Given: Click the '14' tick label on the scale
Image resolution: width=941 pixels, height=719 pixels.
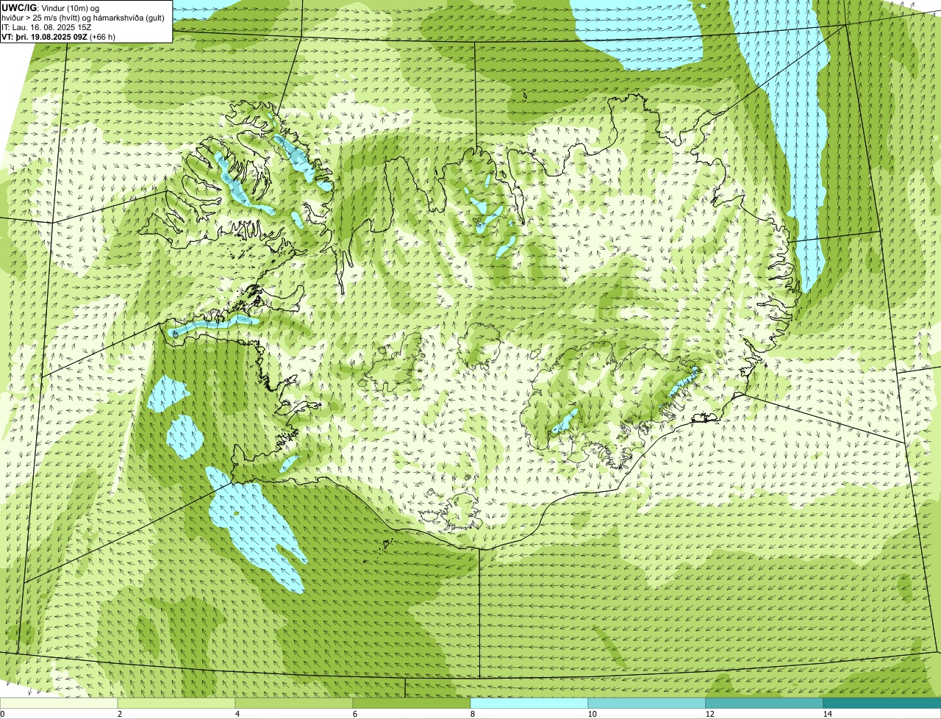Looking at the screenshot, I should pos(827,714).
